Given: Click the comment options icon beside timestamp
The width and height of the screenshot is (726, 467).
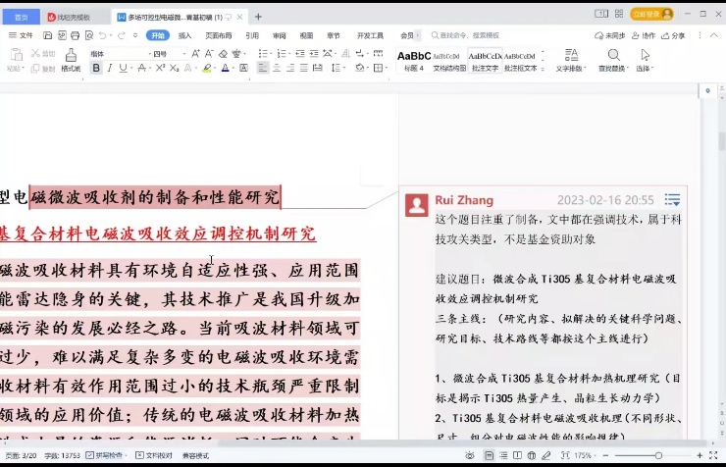Looking at the screenshot, I should (672, 200).
